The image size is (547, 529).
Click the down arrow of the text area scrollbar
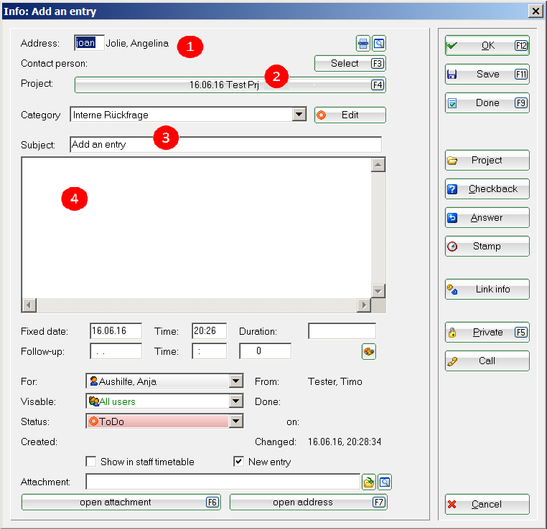(x=378, y=290)
